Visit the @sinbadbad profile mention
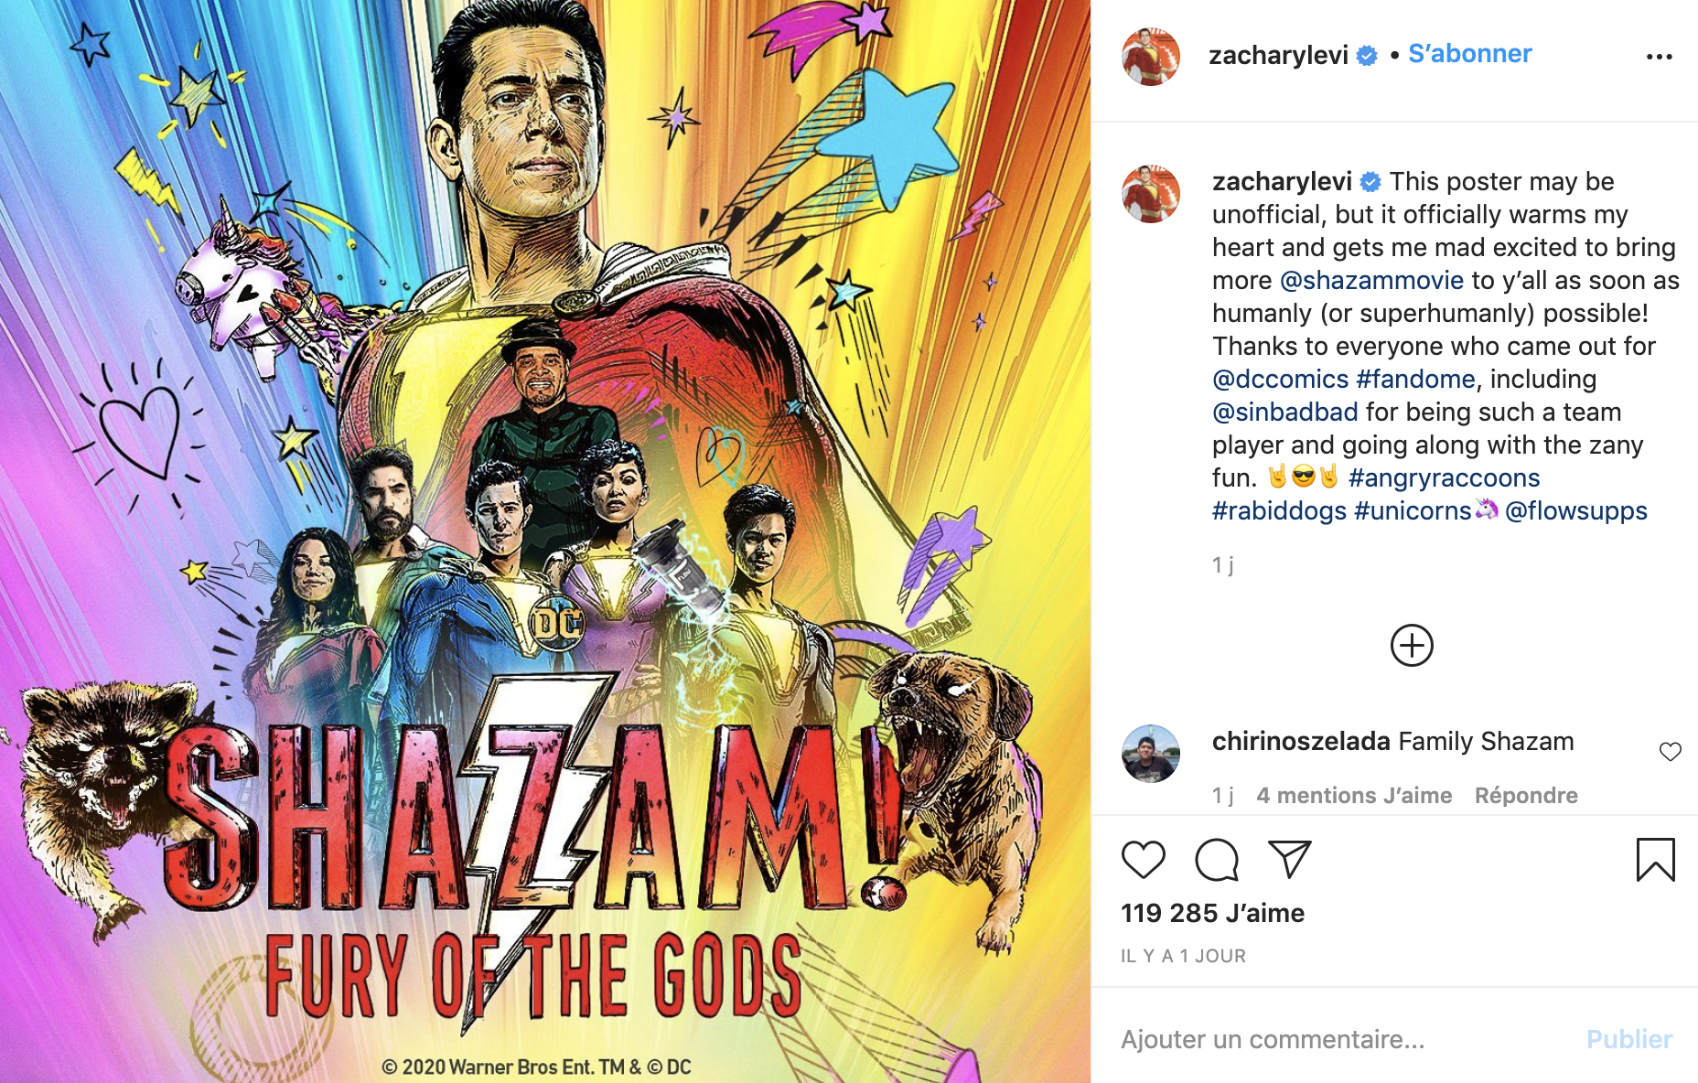1698x1083 pixels. pyautogui.click(x=1284, y=412)
